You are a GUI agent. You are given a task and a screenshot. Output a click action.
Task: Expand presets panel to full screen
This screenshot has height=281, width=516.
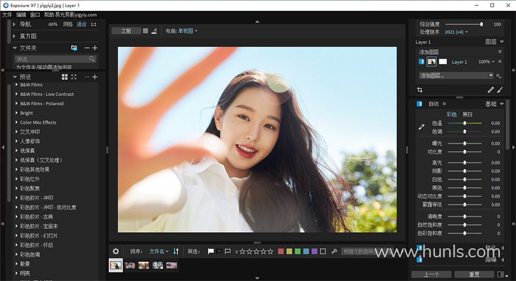pos(74,77)
